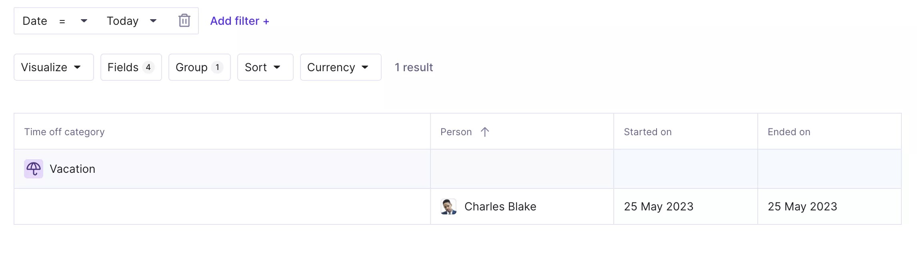Click the Date field label in filter
Viewport: 917px width, 264px height.
pos(35,21)
